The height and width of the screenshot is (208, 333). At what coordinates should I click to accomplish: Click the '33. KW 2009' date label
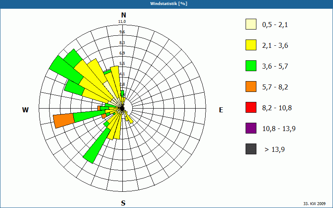[314, 203]
